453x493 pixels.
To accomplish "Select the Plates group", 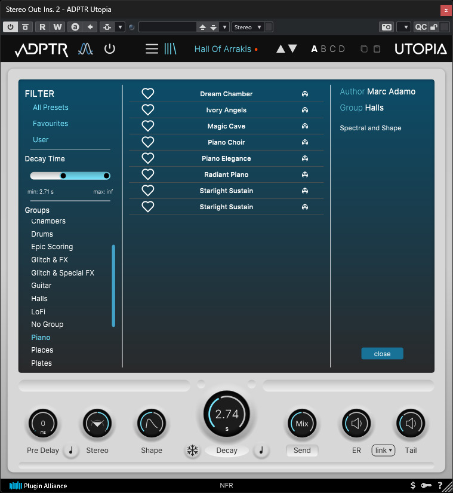I will (41, 363).
